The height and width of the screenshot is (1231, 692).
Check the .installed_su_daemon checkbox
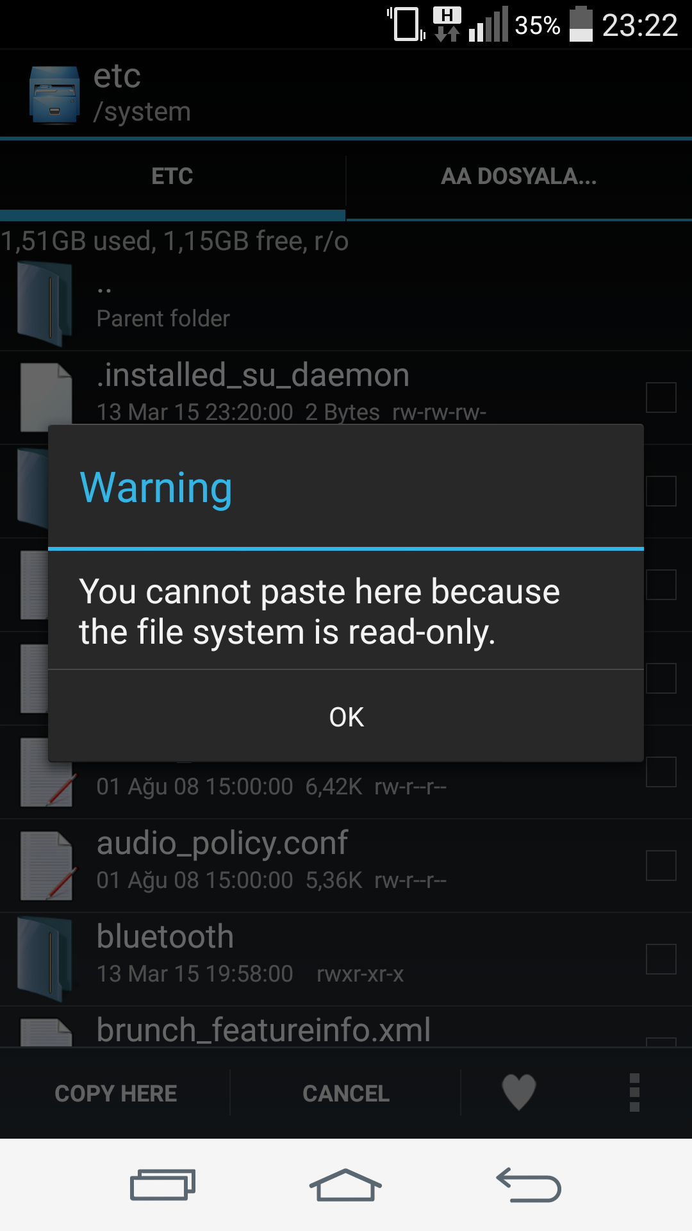(x=661, y=398)
